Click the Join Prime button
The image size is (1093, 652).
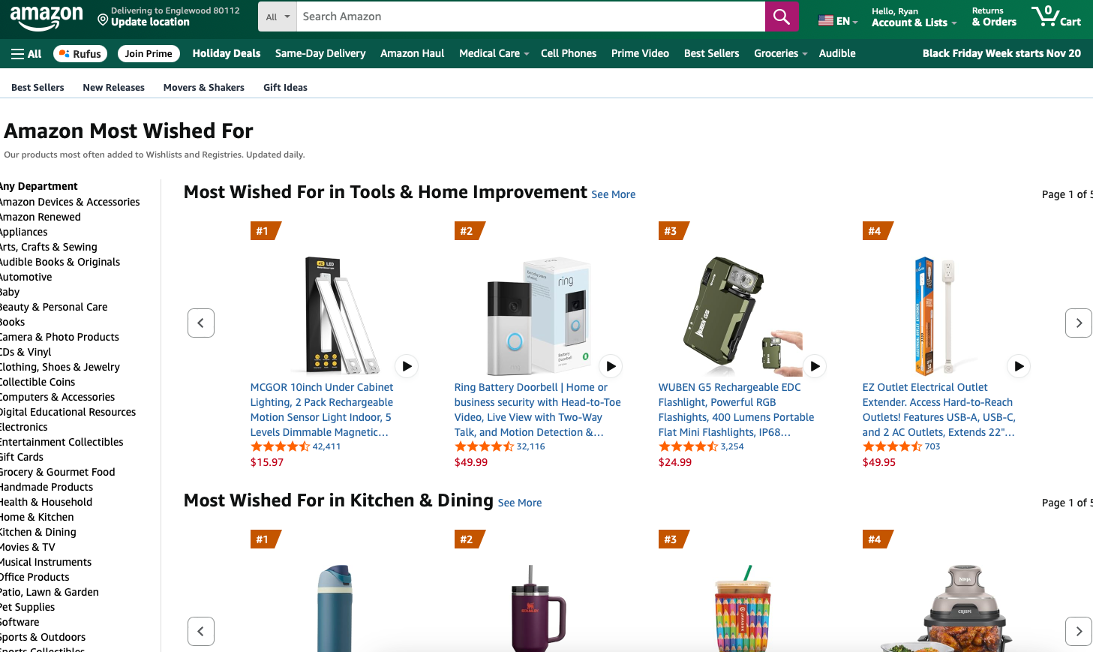point(149,53)
